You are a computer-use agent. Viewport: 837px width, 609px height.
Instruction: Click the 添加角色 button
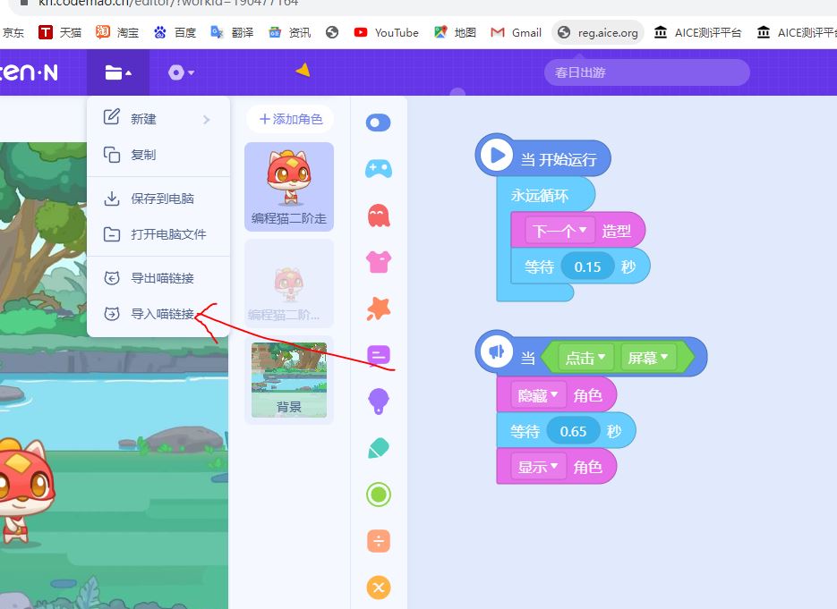pos(290,119)
